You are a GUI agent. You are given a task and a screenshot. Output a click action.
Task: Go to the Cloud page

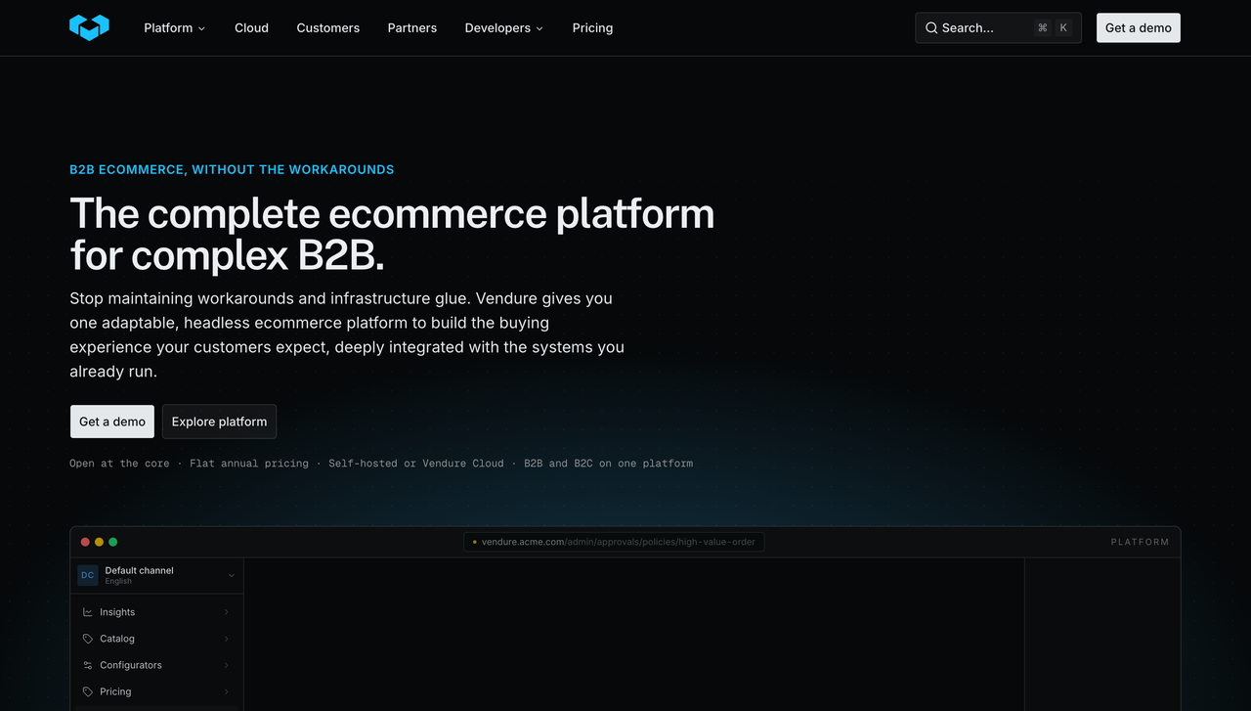point(251,28)
